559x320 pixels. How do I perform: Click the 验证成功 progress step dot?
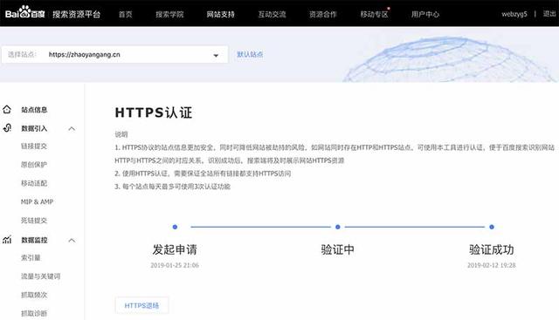click(x=492, y=227)
